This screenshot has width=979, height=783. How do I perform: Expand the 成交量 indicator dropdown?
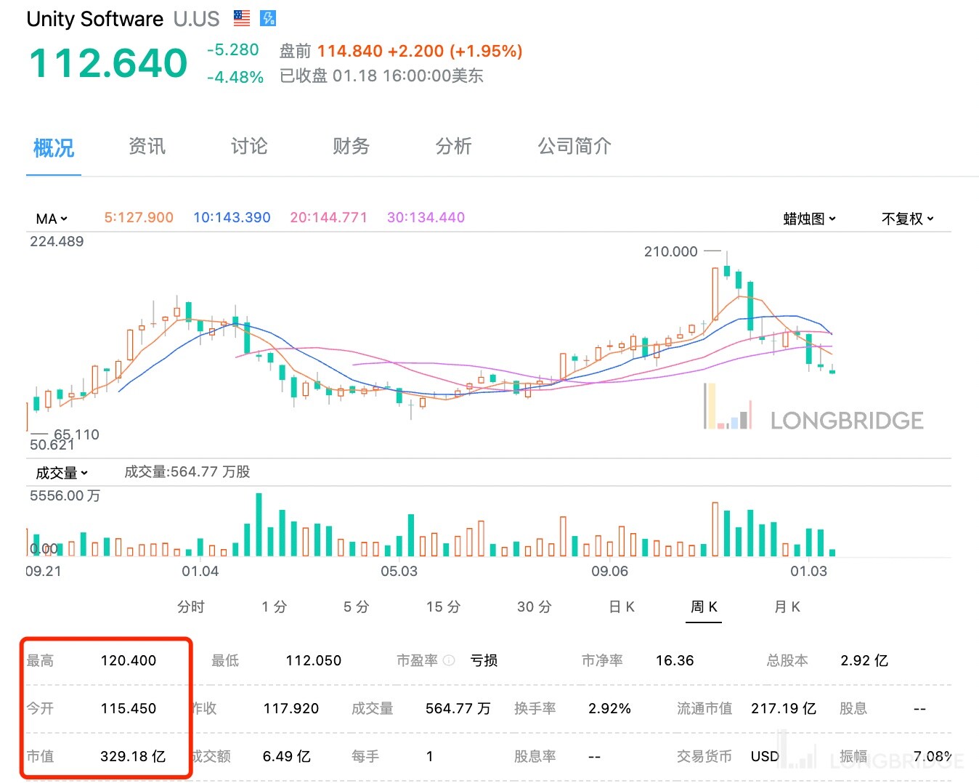[x=62, y=473]
